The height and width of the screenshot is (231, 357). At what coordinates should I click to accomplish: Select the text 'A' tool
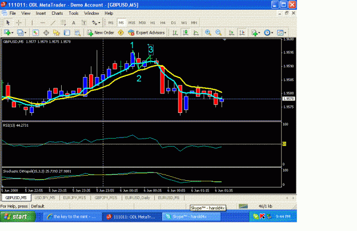(74, 22)
